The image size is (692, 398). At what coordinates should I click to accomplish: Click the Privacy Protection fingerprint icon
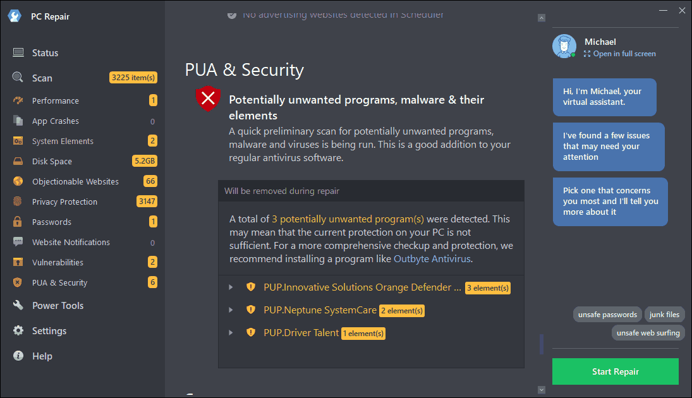(x=18, y=202)
